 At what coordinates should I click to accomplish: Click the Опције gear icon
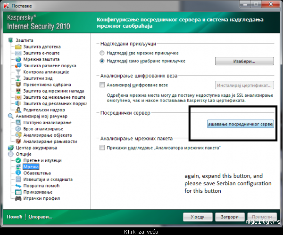(11, 154)
